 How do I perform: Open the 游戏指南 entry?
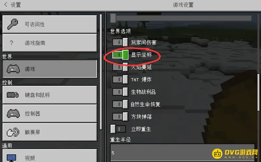pyautogui.click(x=50, y=43)
